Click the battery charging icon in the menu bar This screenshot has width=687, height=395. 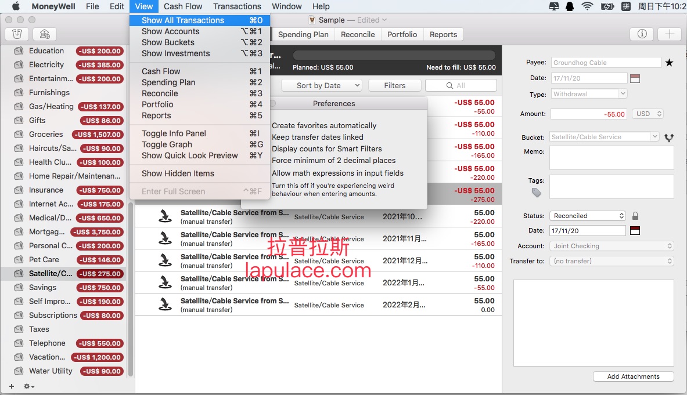[x=607, y=6]
